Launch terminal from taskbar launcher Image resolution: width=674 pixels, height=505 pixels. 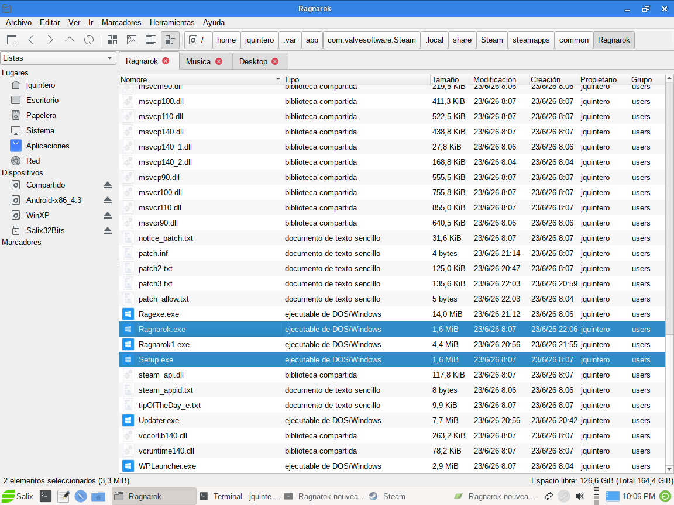coord(46,496)
